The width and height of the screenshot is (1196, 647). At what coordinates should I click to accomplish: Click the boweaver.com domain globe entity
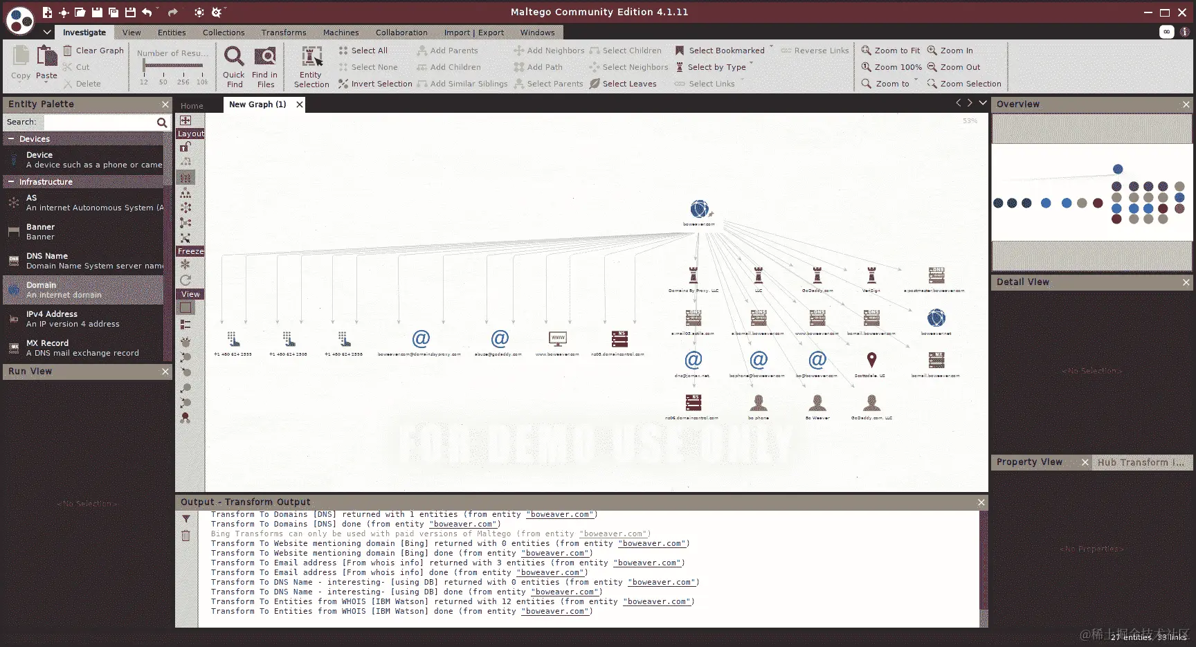[700, 208]
